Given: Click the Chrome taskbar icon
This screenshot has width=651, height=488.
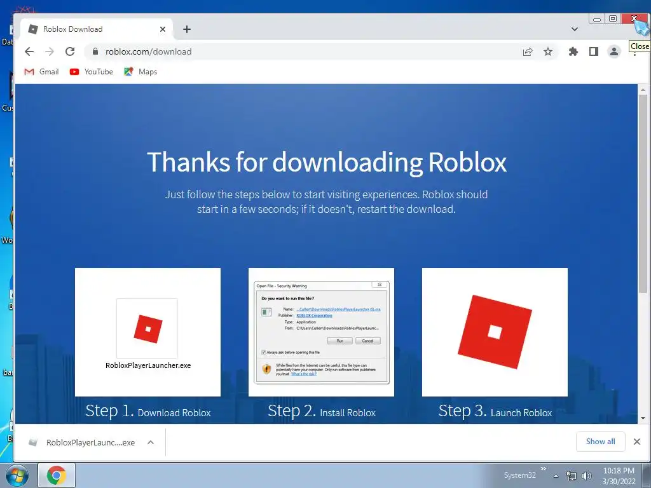Looking at the screenshot, I should coord(57,475).
